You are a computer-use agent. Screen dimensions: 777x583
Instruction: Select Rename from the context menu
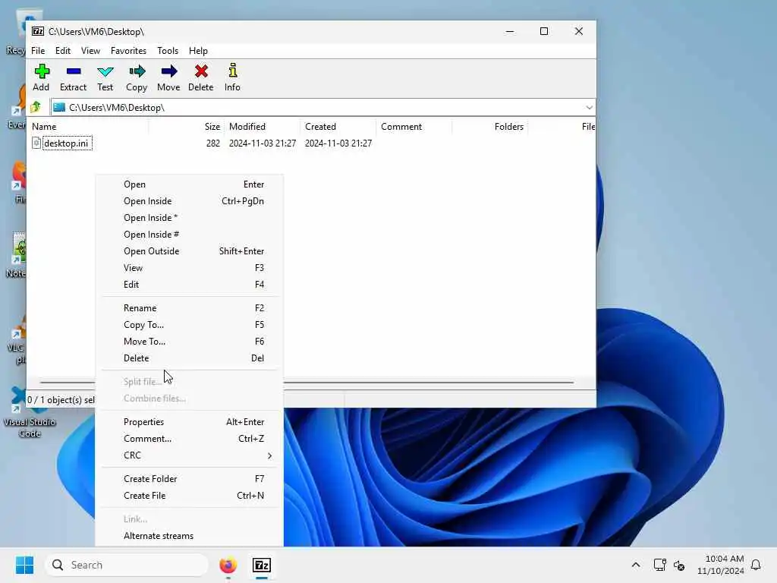tap(189, 308)
